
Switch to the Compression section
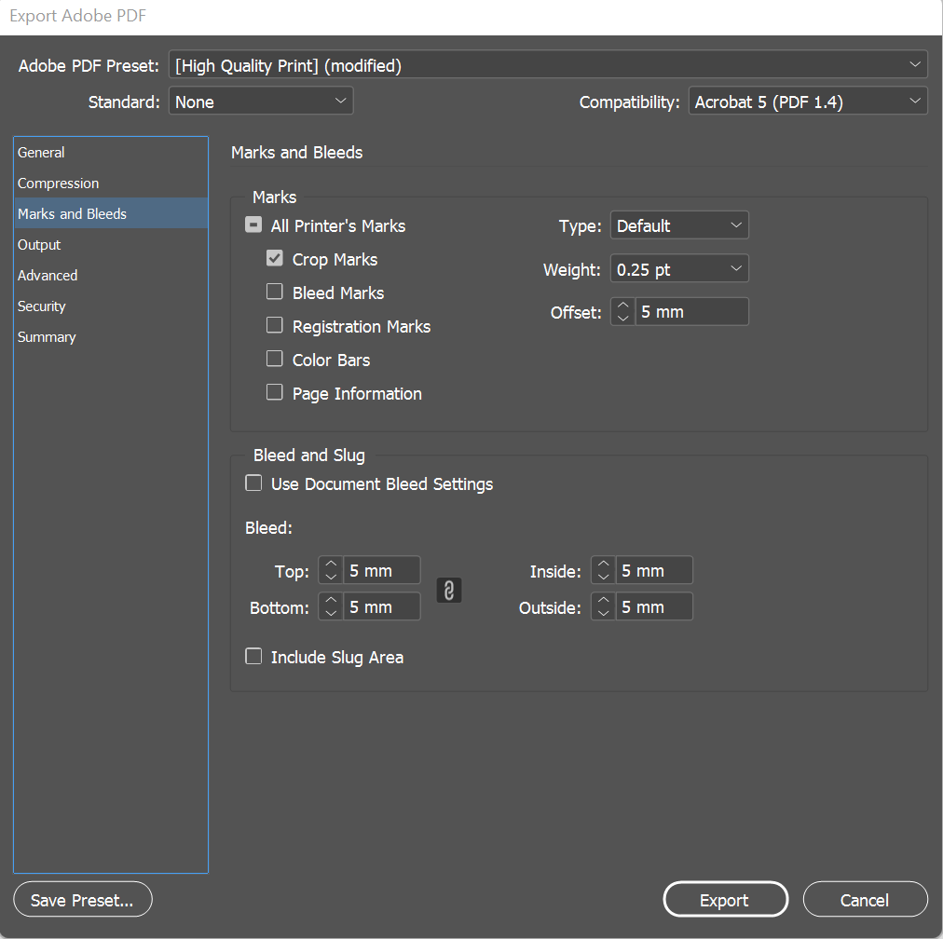click(x=58, y=184)
